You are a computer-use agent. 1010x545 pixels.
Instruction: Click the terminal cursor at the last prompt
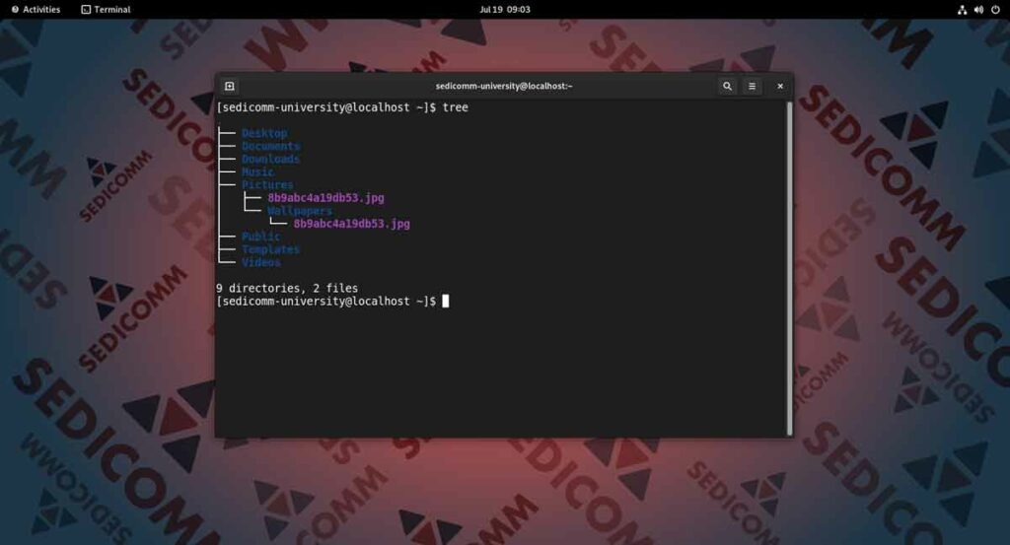pos(445,302)
